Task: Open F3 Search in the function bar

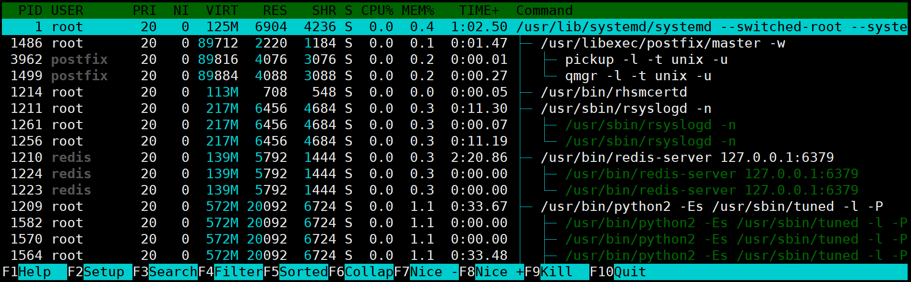Action: [x=165, y=272]
